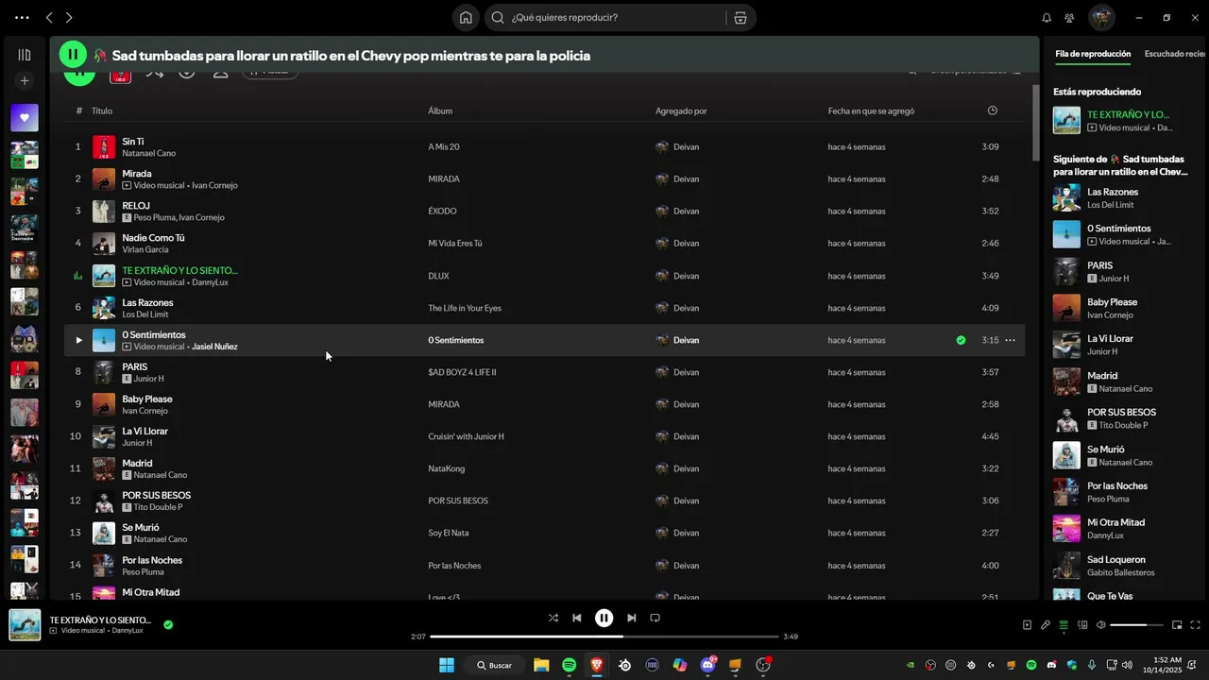Open the mini player icon
1209x680 pixels.
point(1177,625)
